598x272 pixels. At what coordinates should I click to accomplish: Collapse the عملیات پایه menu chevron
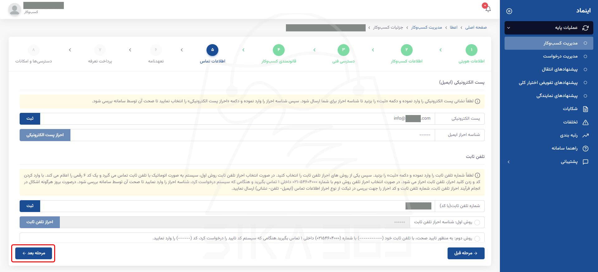pyautogui.click(x=509, y=28)
